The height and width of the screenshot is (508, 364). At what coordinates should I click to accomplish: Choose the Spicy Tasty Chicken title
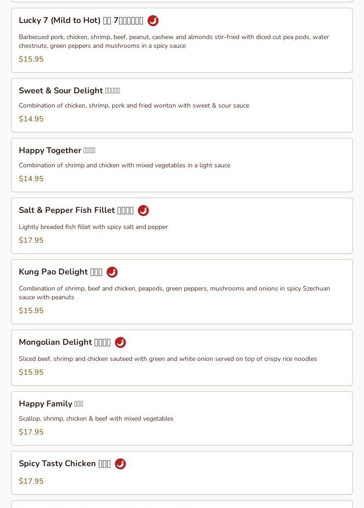click(x=65, y=463)
